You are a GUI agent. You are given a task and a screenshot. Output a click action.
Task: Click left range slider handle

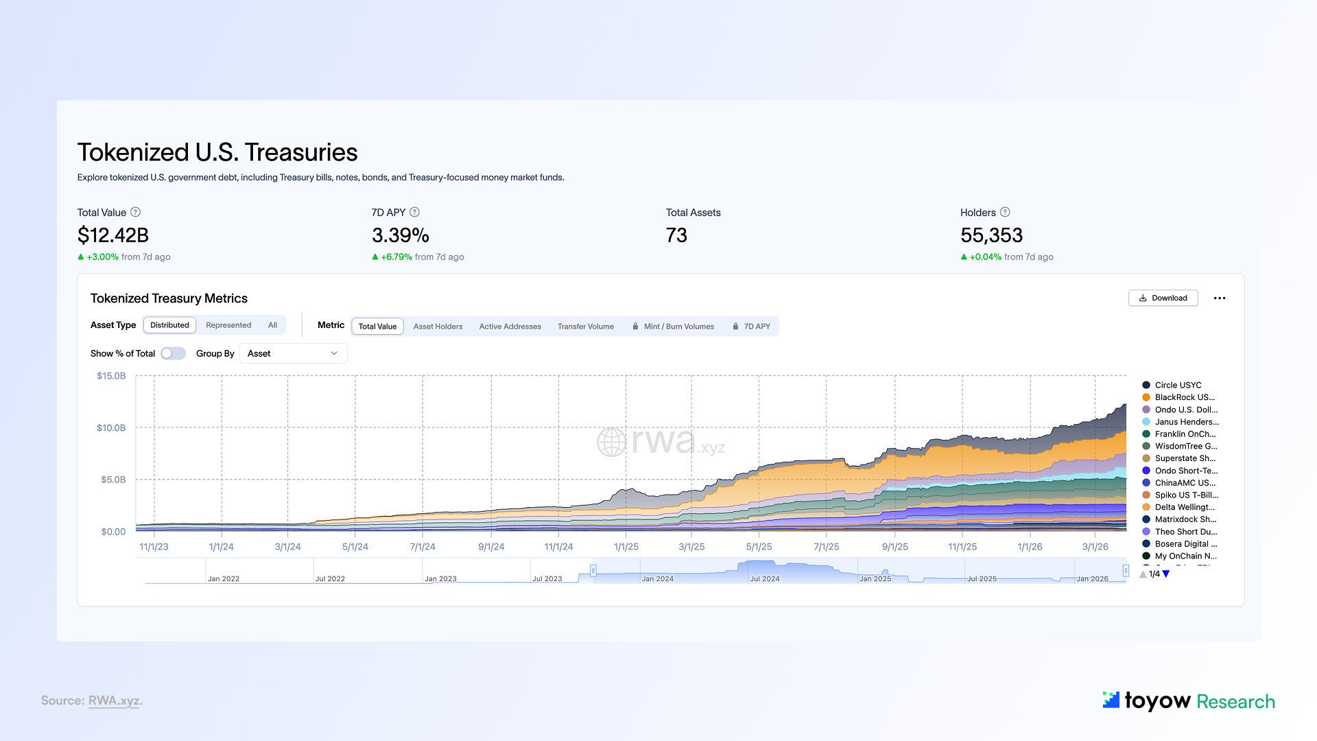pyautogui.click(x=593, y=570)
